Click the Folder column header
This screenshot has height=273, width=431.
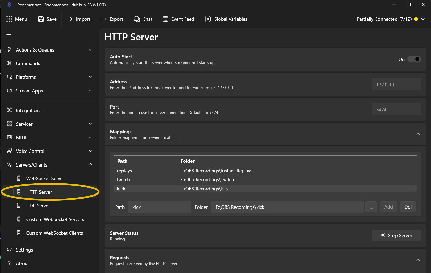click(187, 161)
